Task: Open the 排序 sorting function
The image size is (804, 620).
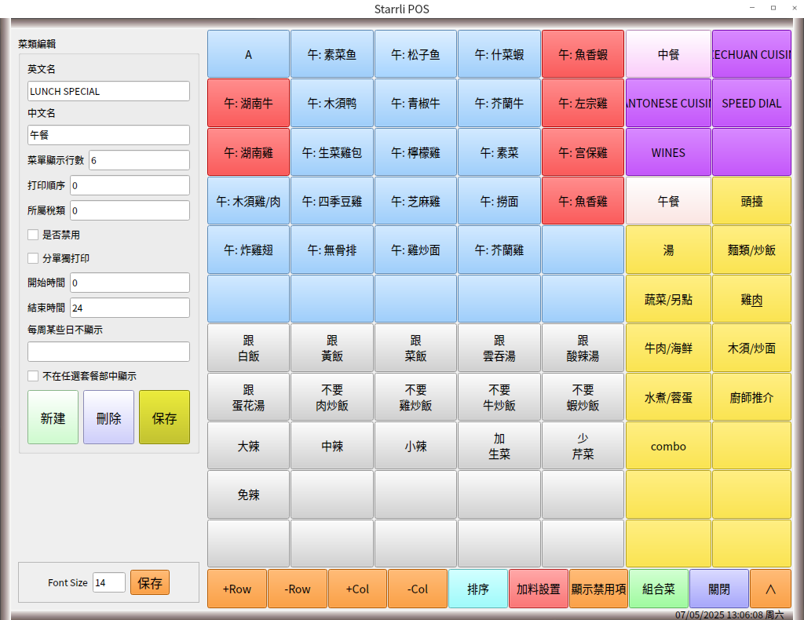Action: [478, 589]
